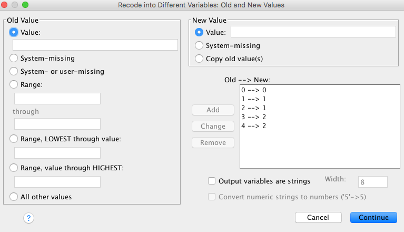Screen dimensions: 404x232
Task: Select New Value 'Copy old value(s)' option
Action: click(x=199, y=59)
